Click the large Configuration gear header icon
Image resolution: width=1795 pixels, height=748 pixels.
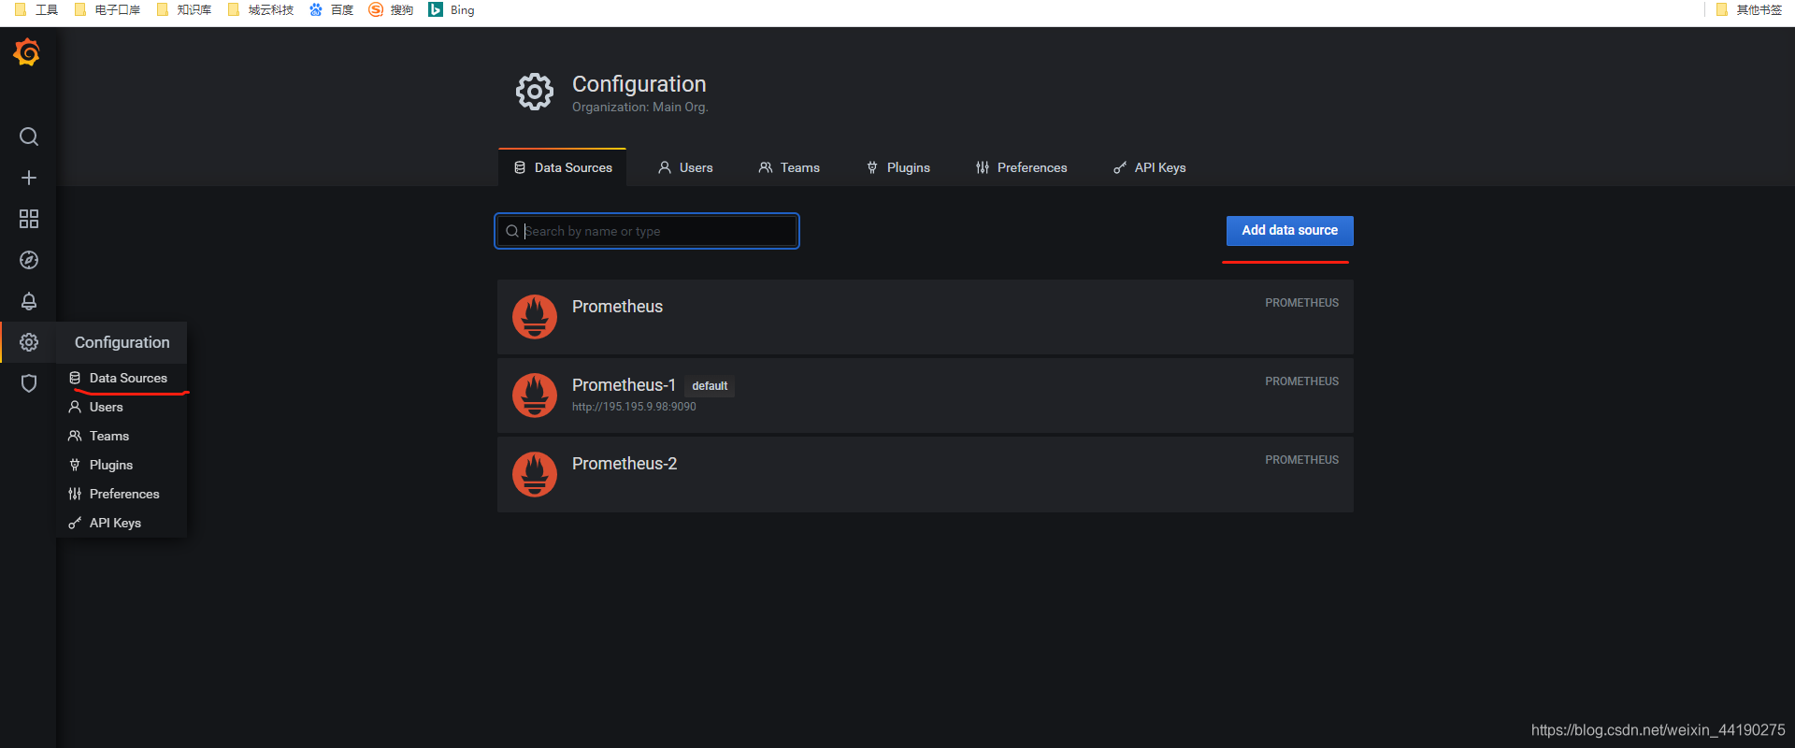pyautogui.click(x=535, y=92)
